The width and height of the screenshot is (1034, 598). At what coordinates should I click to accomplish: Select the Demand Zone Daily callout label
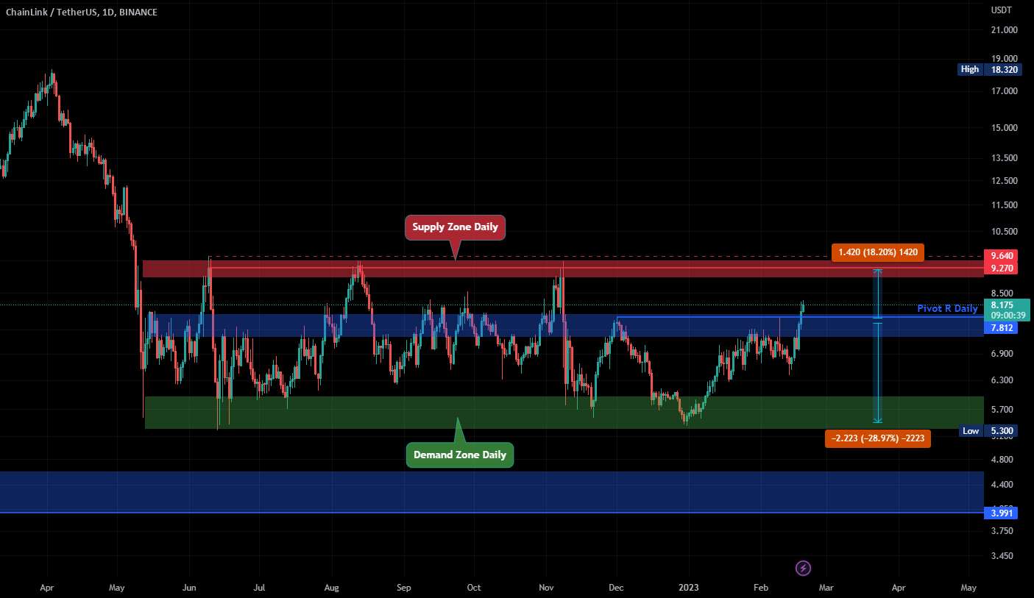click(x=460, y=455)
